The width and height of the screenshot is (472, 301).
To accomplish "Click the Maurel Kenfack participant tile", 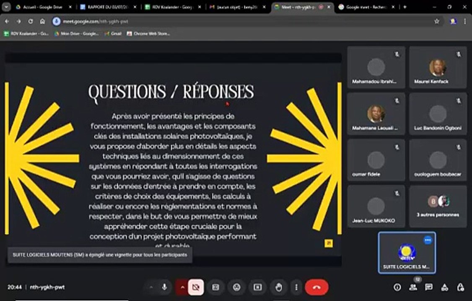I will (x=438, y=67).
